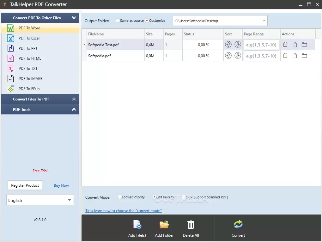The height and width of the screenshot is (242, 322).
Task: Click the Add File(s) icon
Action: click(137, 225)
